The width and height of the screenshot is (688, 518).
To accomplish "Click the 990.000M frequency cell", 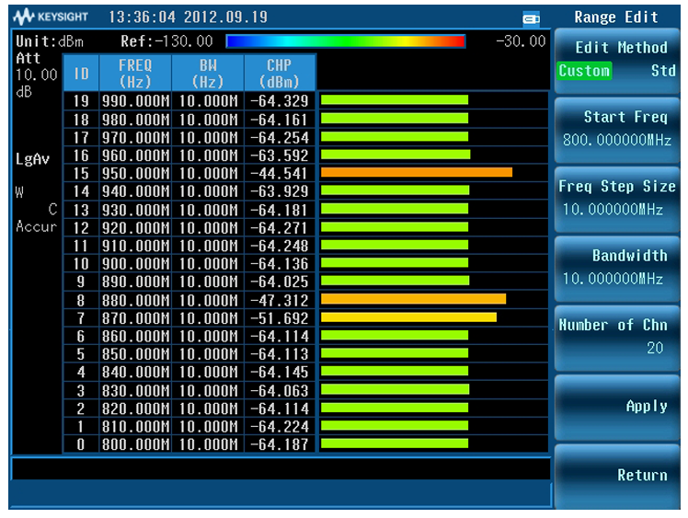I will click(135, 101).
